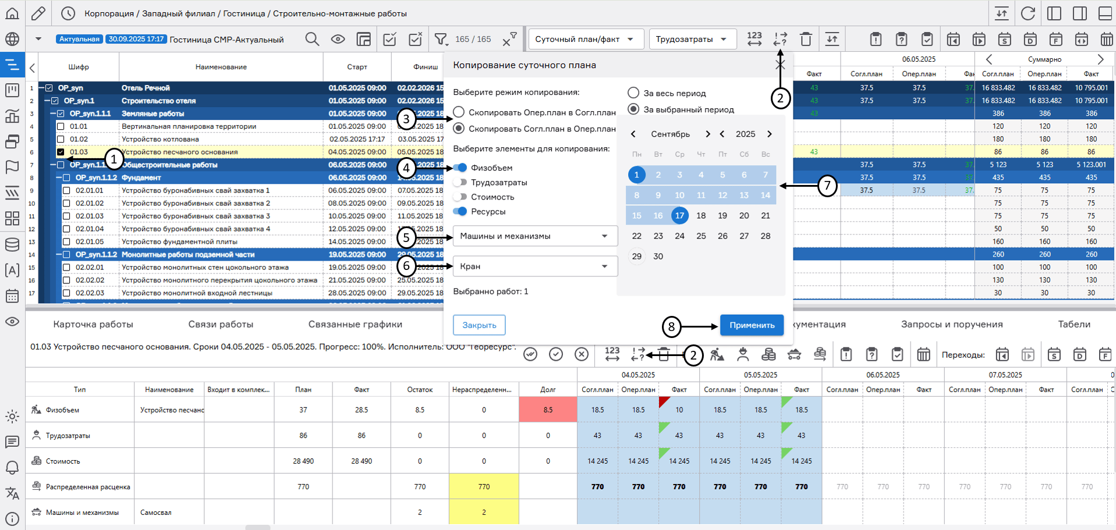This screenshot has width=1116, height=530.
Task: Click the history clock icon
Action: 68,13
